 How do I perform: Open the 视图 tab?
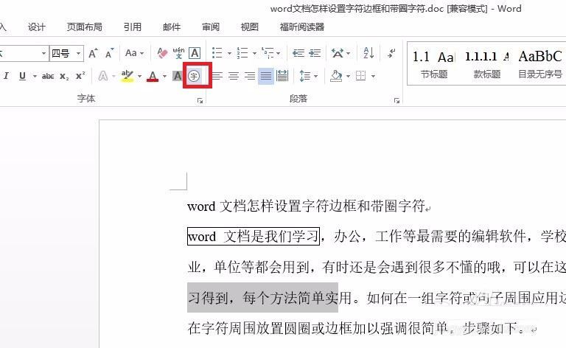[249, 27]
